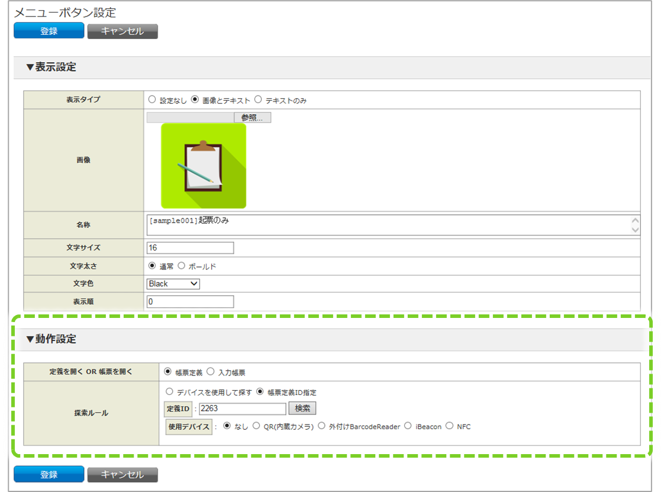Choose デバイスを使用して探す search rule
The width and height of the screenshot is (664, 492).
pyautogui.click(x=170, y=391)
